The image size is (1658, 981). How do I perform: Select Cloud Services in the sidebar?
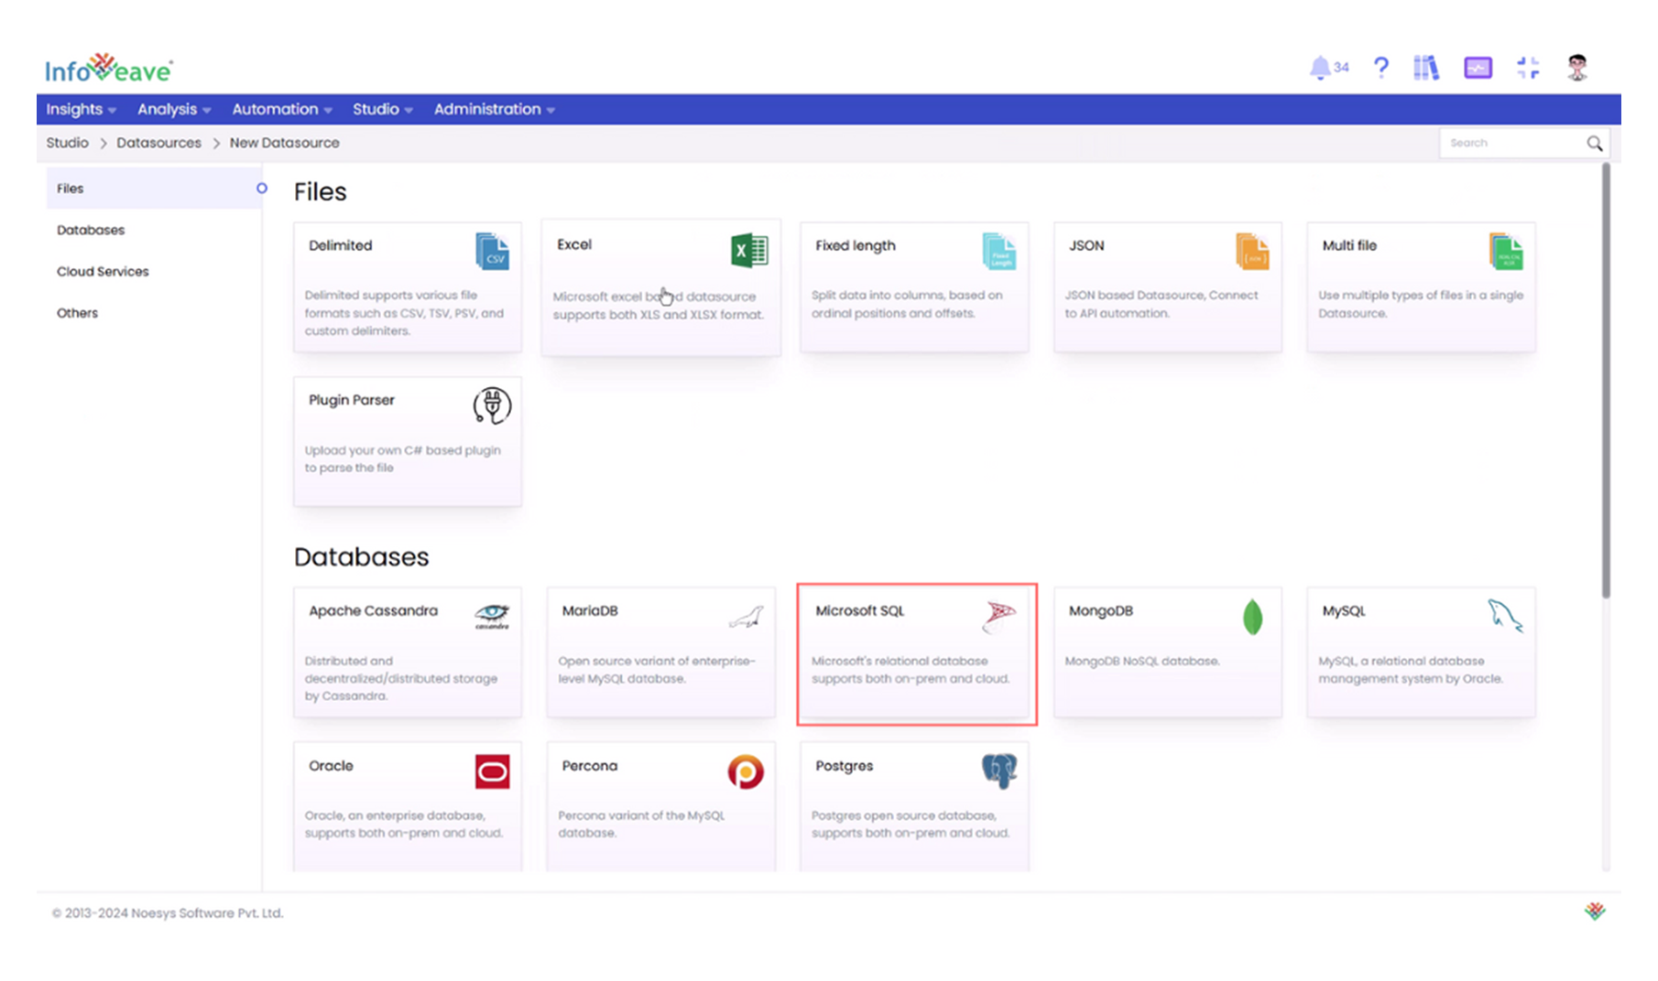(x=102, y=271)
